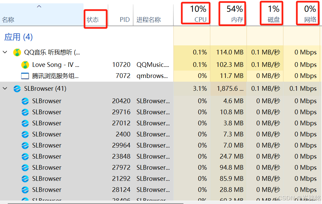The height and width of the screenshot is (204, 322).
Task: Click PID cell 2400
Action: [123, 134]
